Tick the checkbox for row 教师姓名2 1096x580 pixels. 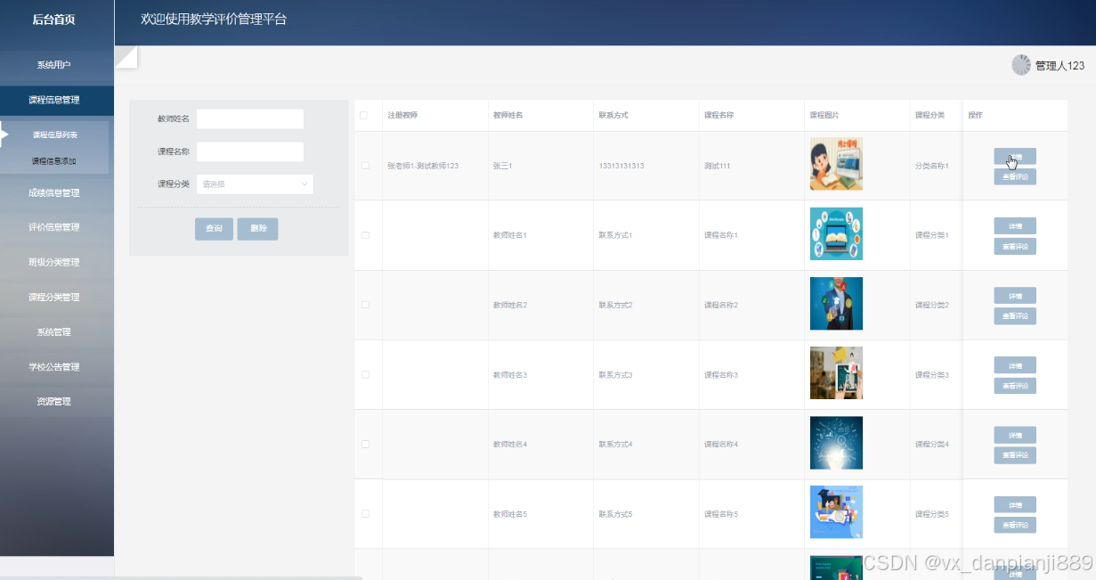(x=365, y=305)
